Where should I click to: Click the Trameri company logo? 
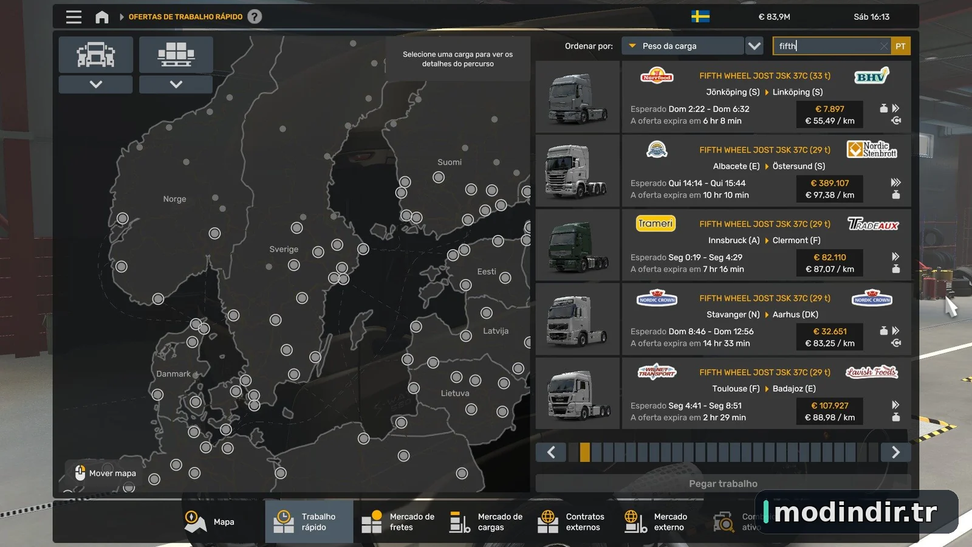656,224
